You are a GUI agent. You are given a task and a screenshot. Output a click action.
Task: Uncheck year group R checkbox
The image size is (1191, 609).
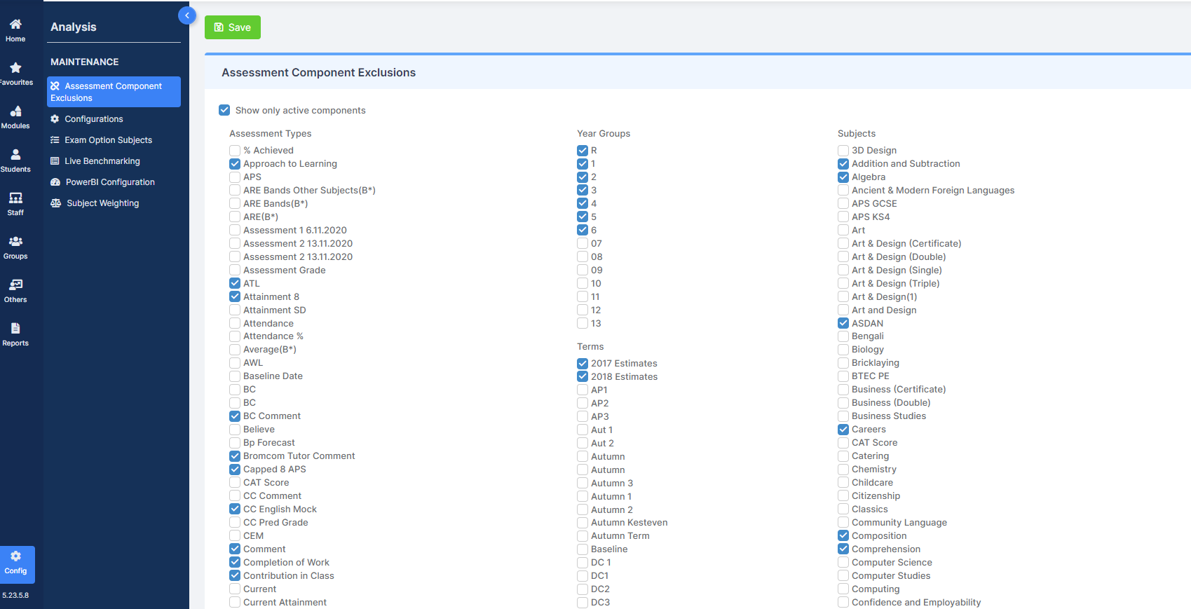583,151
